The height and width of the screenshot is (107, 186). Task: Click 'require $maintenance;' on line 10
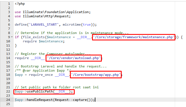(x=44, y=41)
